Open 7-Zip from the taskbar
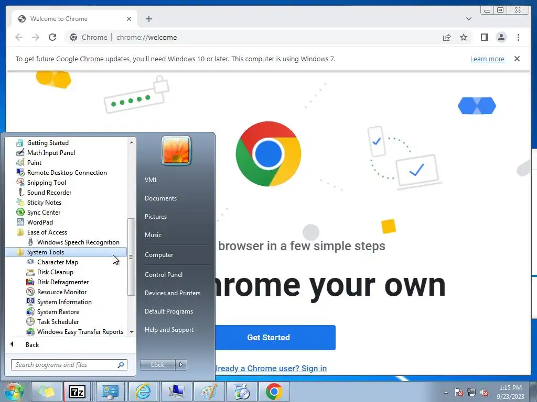The image size is (537, 402). (77, 392)
